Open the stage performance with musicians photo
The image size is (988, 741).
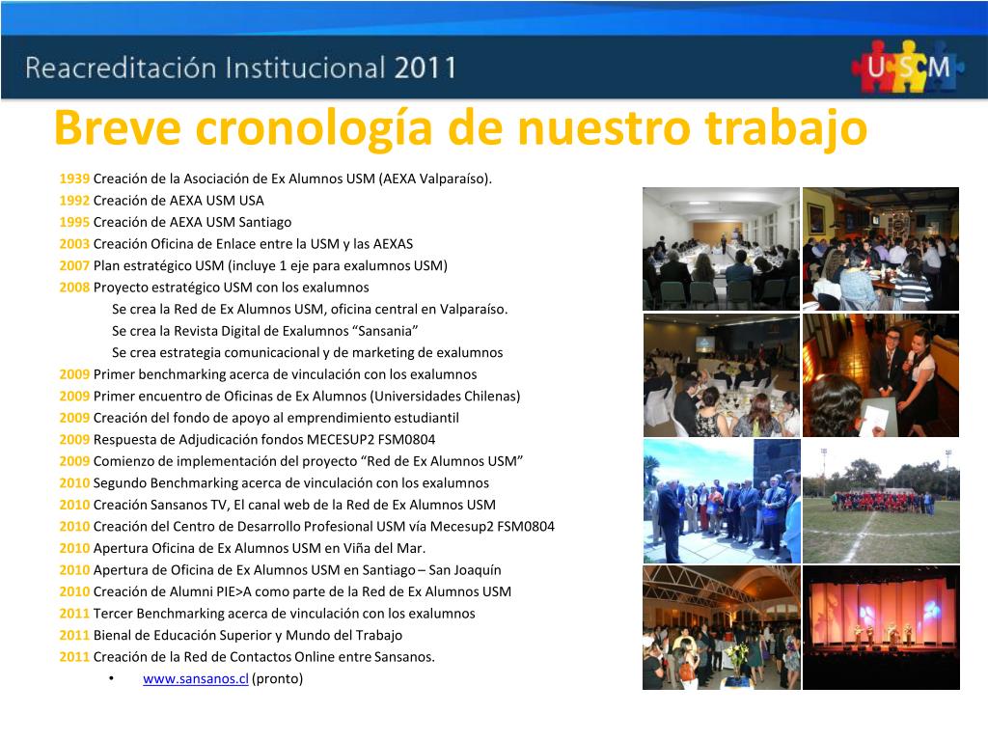(882, 627)
